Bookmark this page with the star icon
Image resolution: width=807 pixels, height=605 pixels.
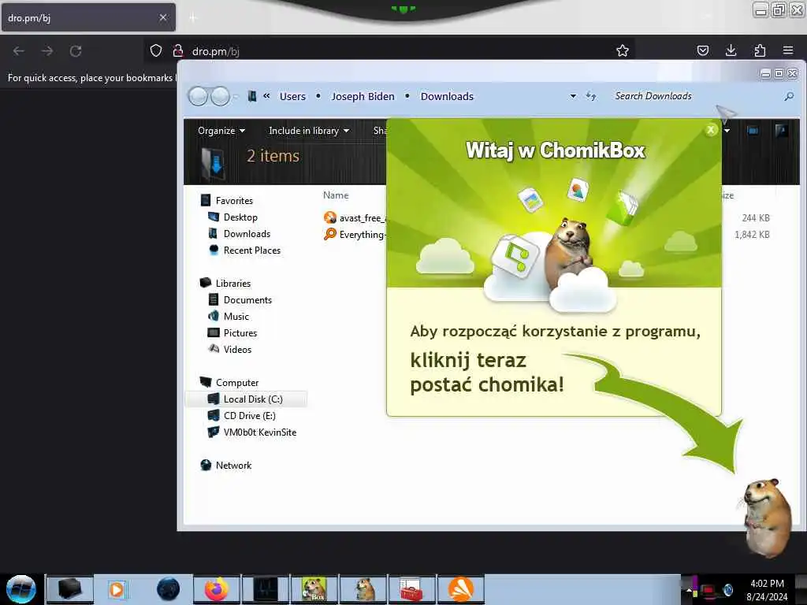coord(623,50)
